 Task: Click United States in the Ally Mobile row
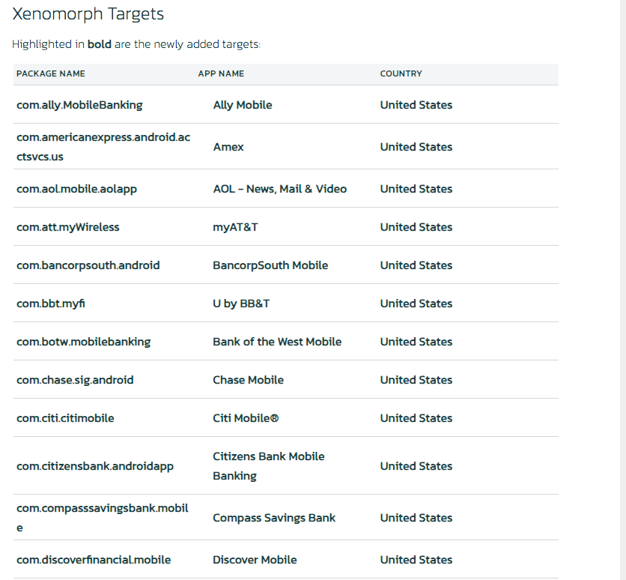[x=416, y=105]
